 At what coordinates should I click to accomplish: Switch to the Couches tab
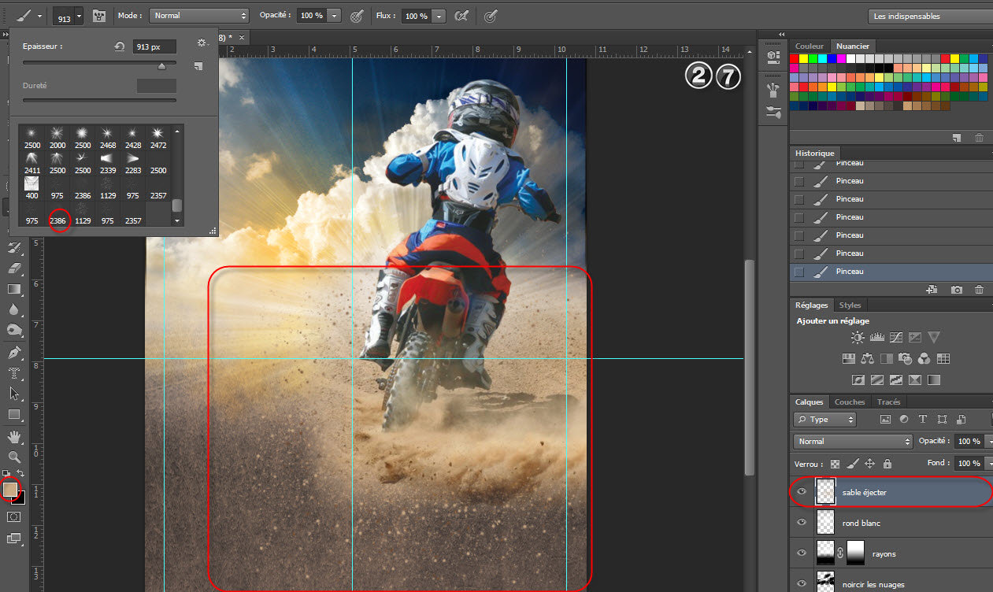pyautogui.click(x=849, y=402)
